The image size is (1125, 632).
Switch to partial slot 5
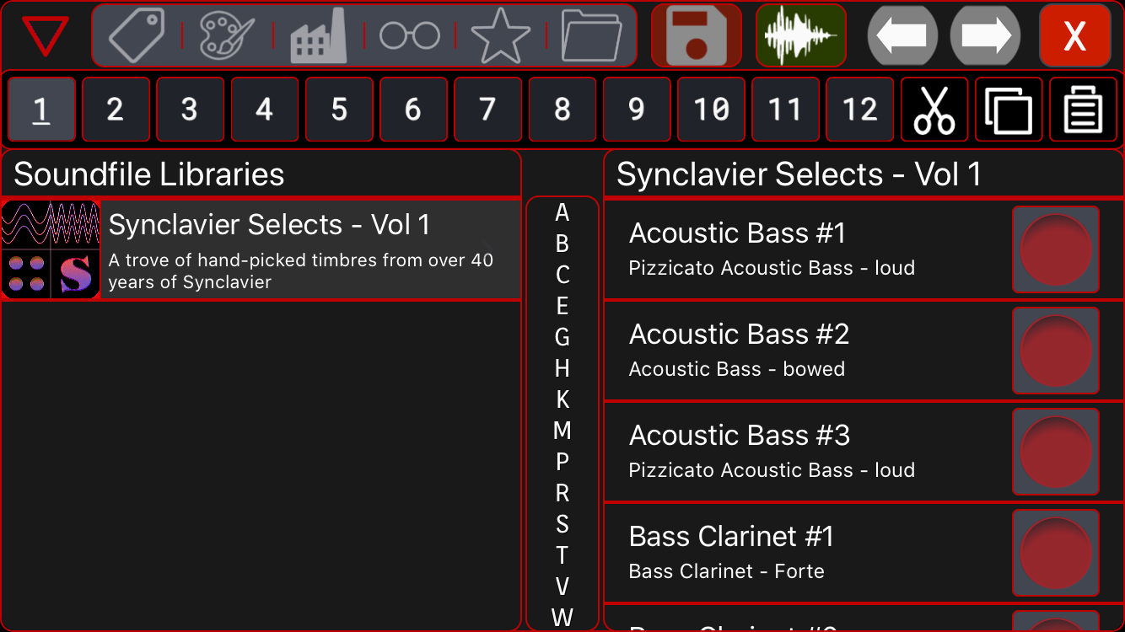pos(339,110)
